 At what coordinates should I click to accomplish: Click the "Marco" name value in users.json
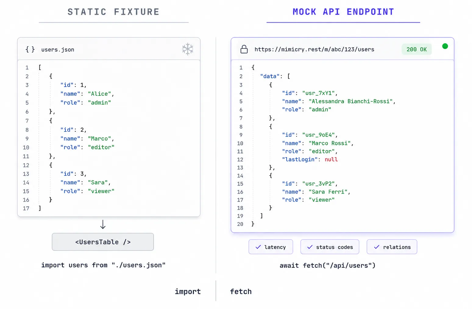coord(99,139)
